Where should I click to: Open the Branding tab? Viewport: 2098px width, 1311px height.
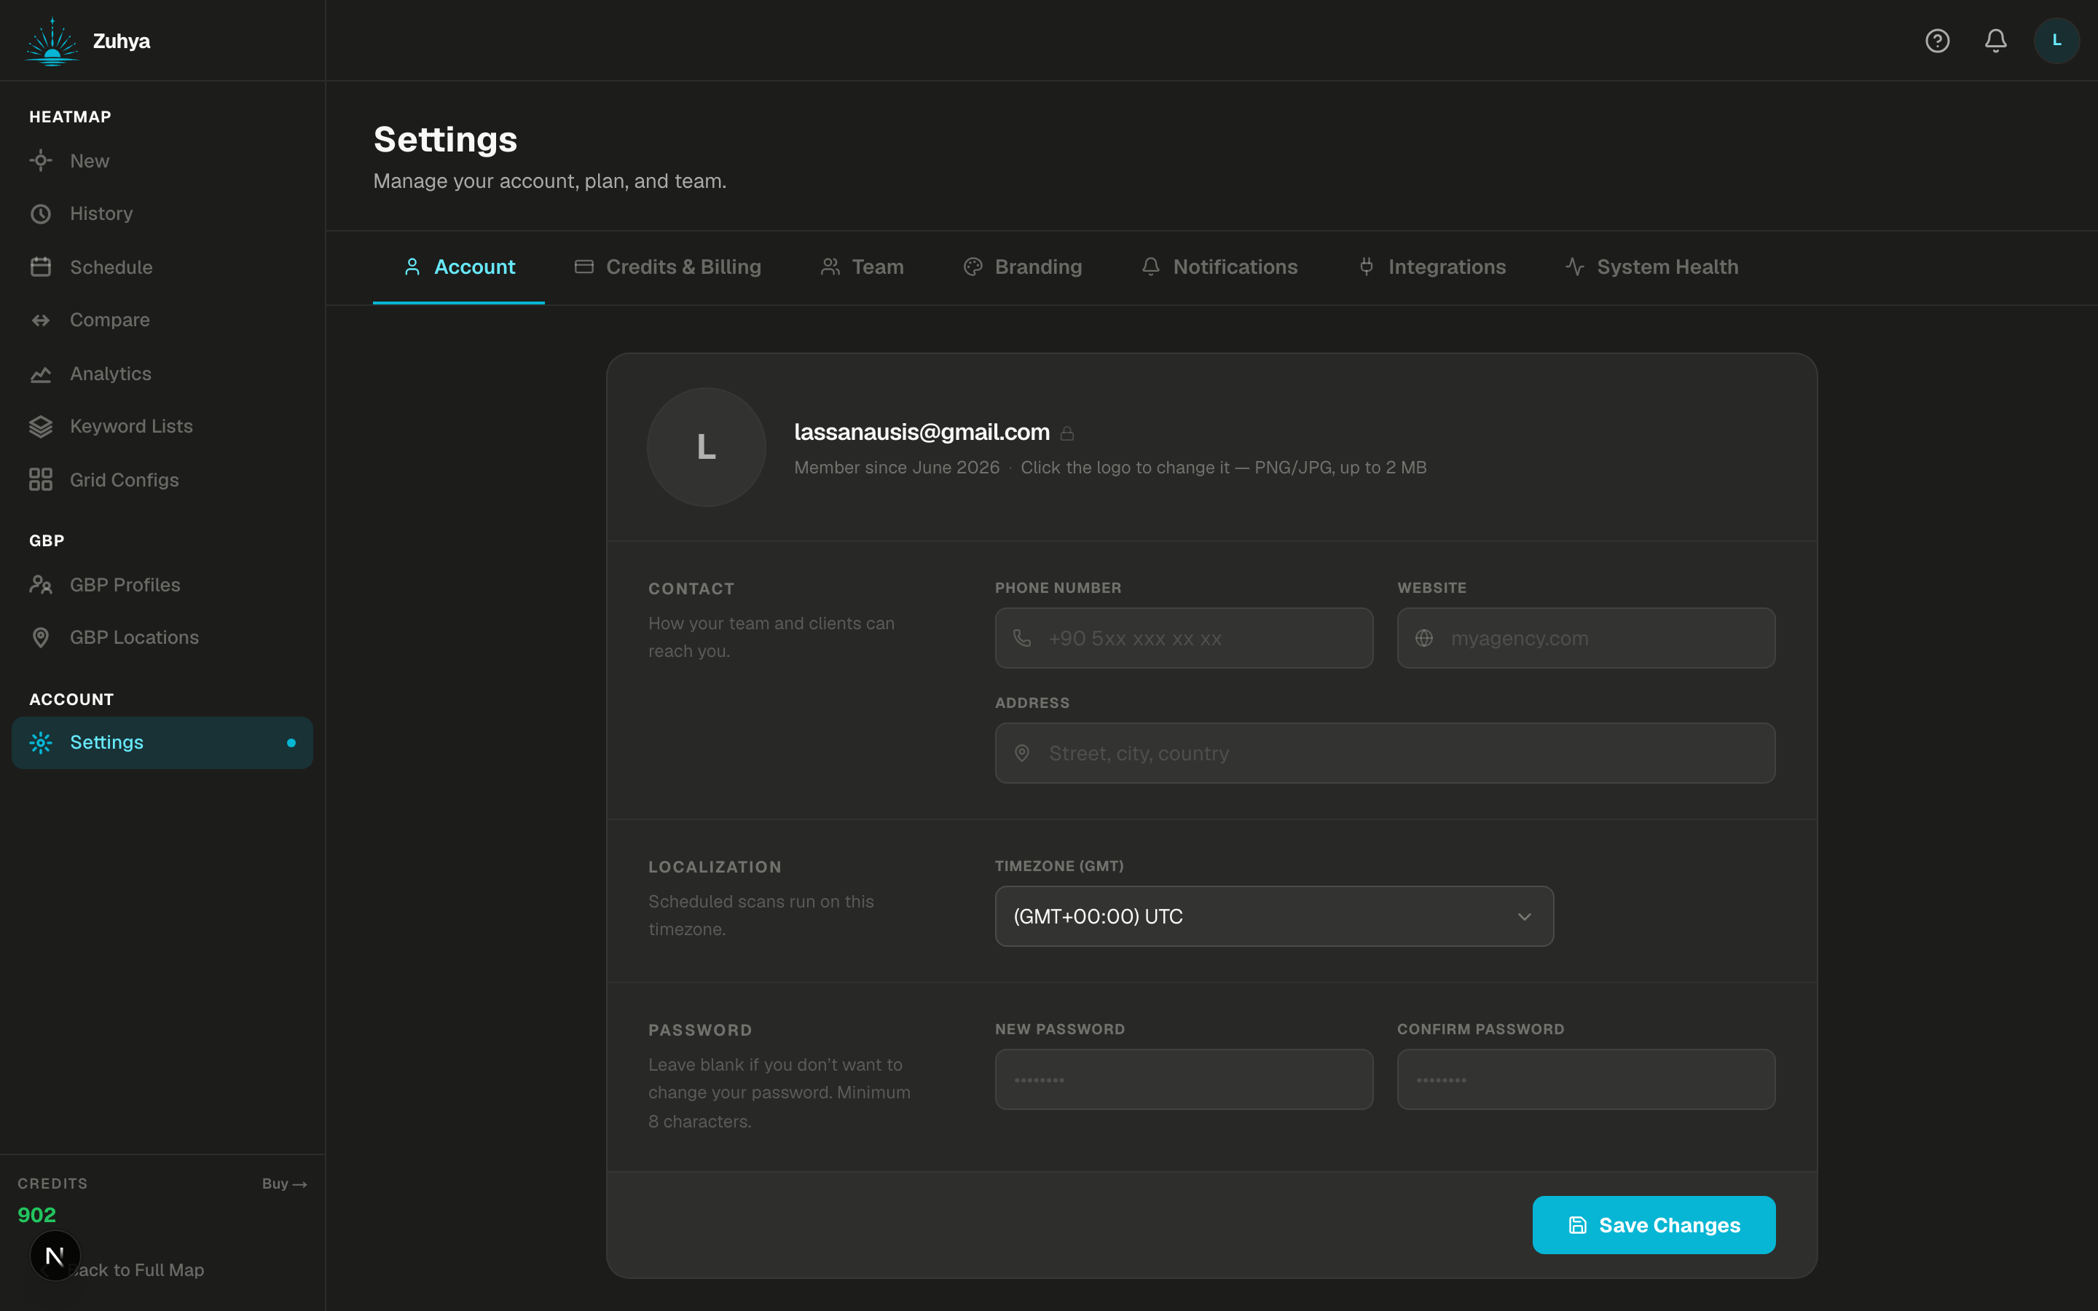coord(1022,267)
